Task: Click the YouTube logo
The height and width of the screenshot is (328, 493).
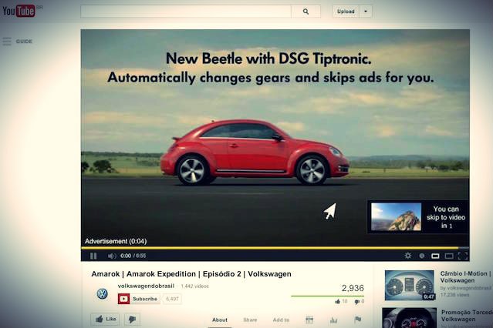Action: click(x=19, y=11)
